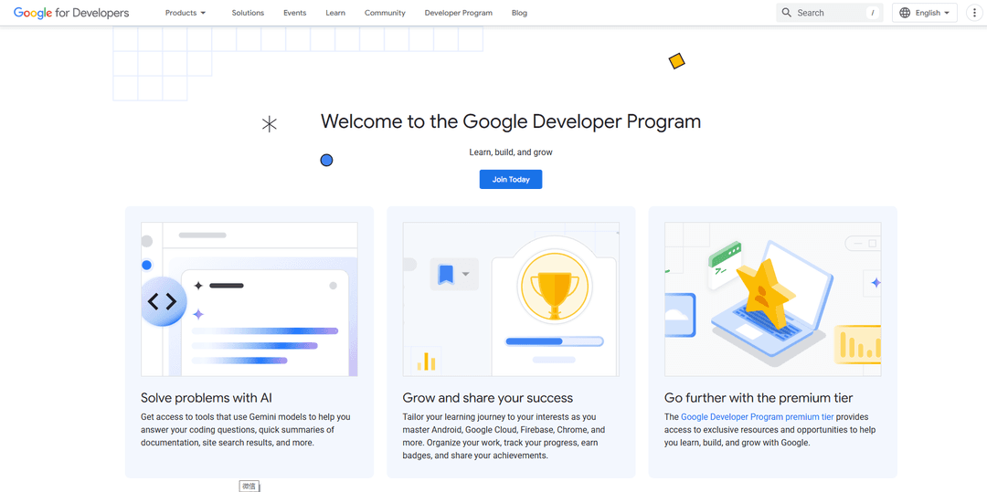
Task: Open the Learn nav item
Action: click(335, 13)
